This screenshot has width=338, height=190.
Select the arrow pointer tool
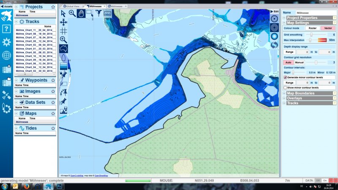click(64, 13)
